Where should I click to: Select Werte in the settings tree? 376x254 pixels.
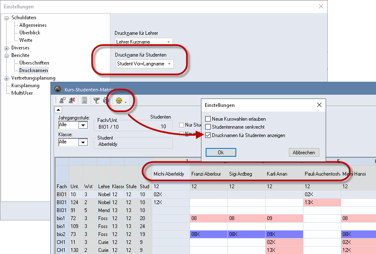tap(26, 40)
